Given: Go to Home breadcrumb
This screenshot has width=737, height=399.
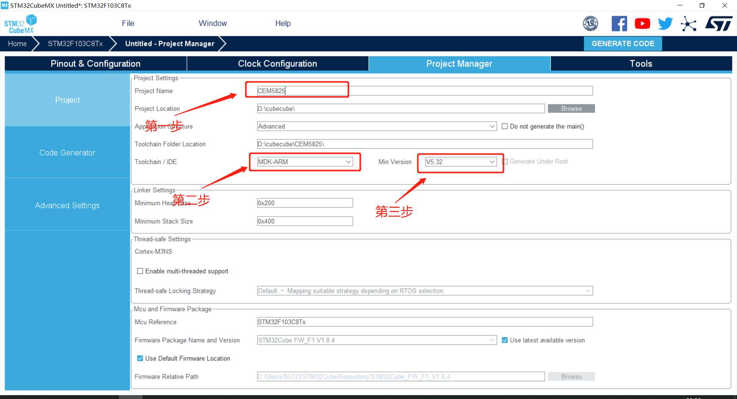Looking at the screenshot, I should click(x=17, y=44).
